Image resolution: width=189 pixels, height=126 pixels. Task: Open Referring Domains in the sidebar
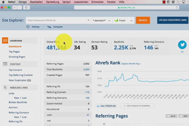tap(19, 112)
